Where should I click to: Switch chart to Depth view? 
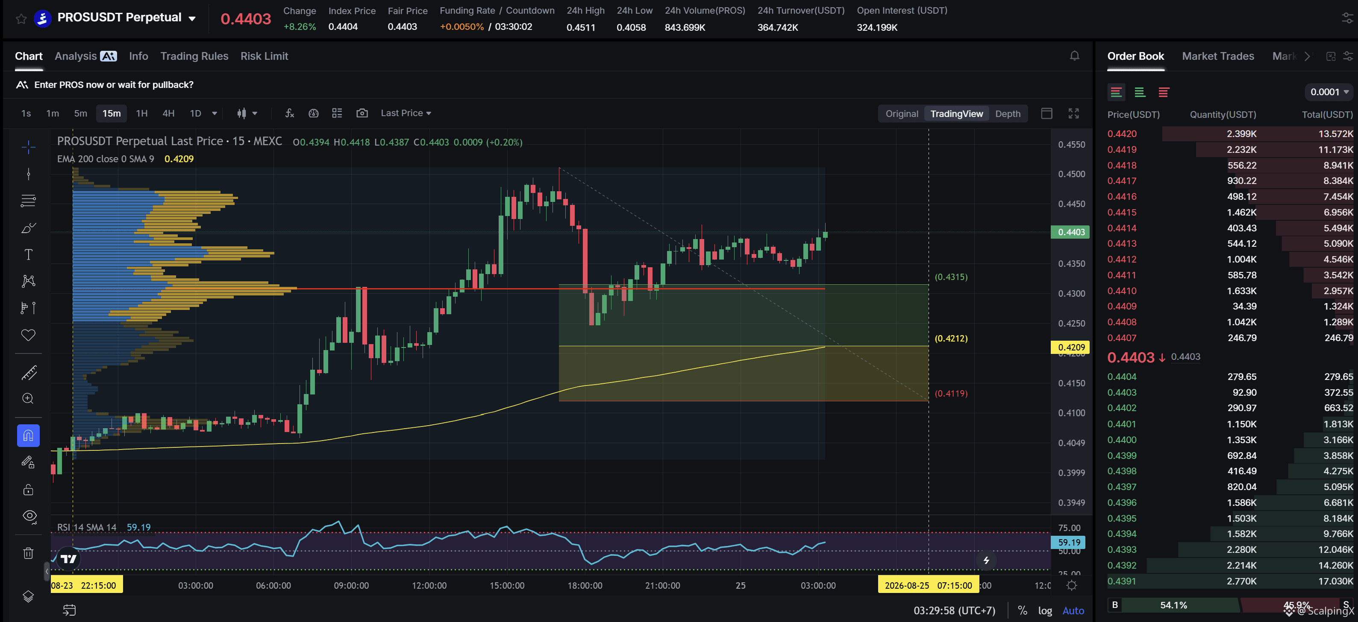(1008, 114)
